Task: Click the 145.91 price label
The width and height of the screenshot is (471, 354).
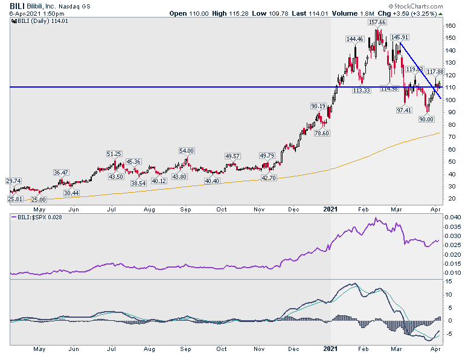Action: point(400,37)
